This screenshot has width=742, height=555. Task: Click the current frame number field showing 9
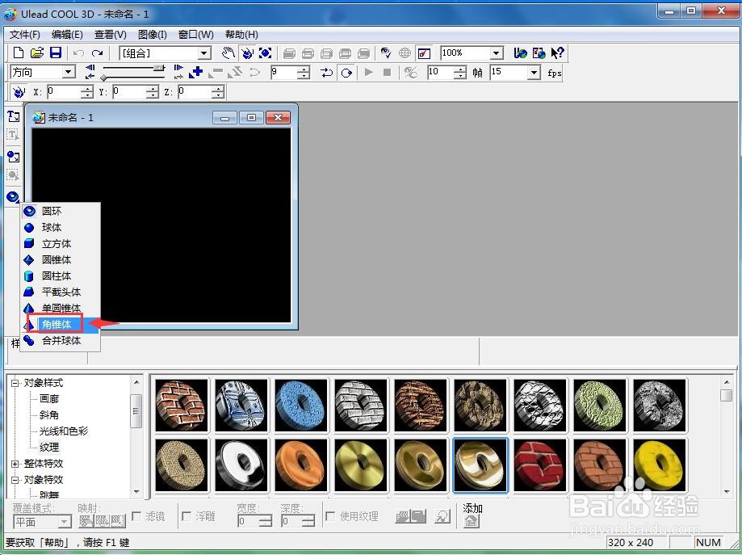coord(284,73)
